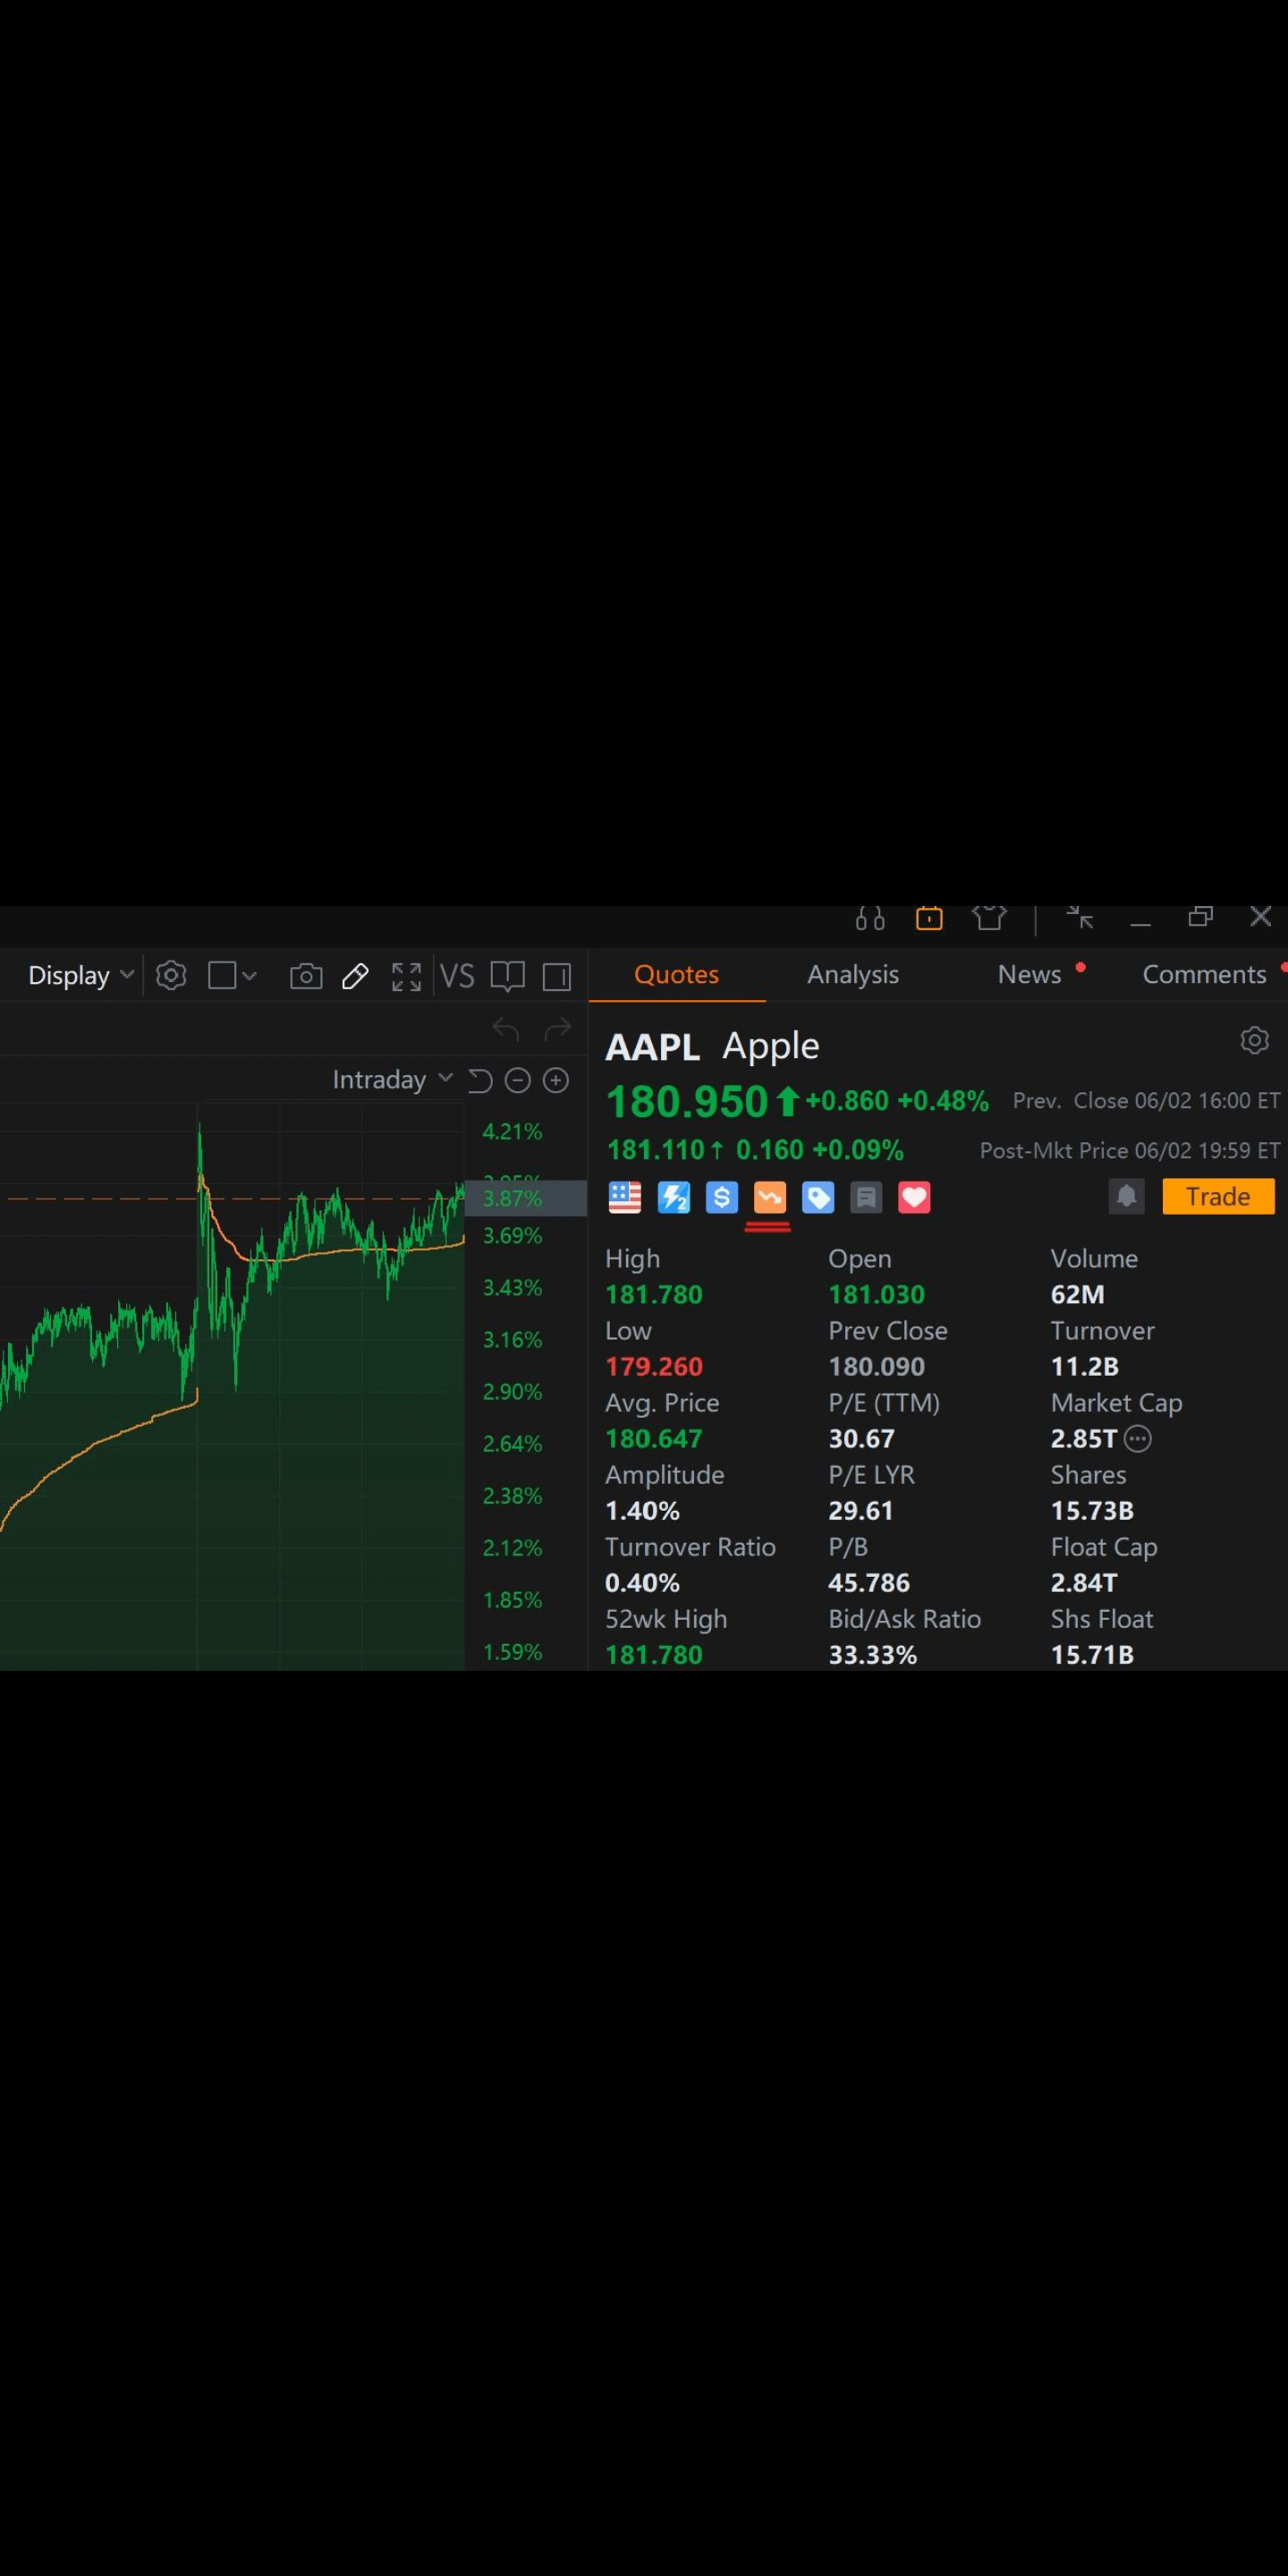Open the book guide icon in the chart toolbar
The image size is (1288, 2576).
[508, 976]
